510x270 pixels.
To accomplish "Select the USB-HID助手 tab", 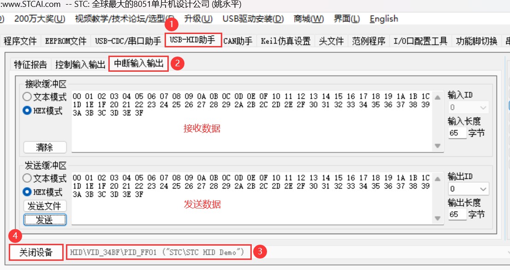I will click(x=193, y=40).
